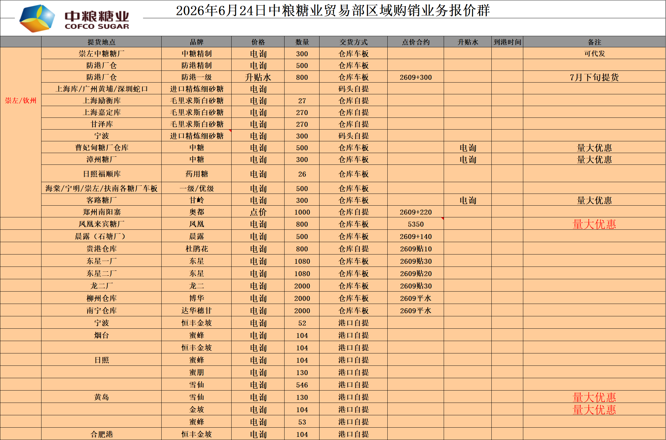Select the '海棠/宁明/崇左/扶南各糖厂车板' cell
The width and height of the screenshot is (666, 440).
point(101,188)
